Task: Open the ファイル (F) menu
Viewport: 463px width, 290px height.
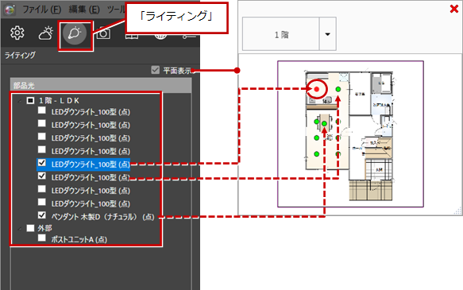Action: pyautogui.click(x=41, y=10)
